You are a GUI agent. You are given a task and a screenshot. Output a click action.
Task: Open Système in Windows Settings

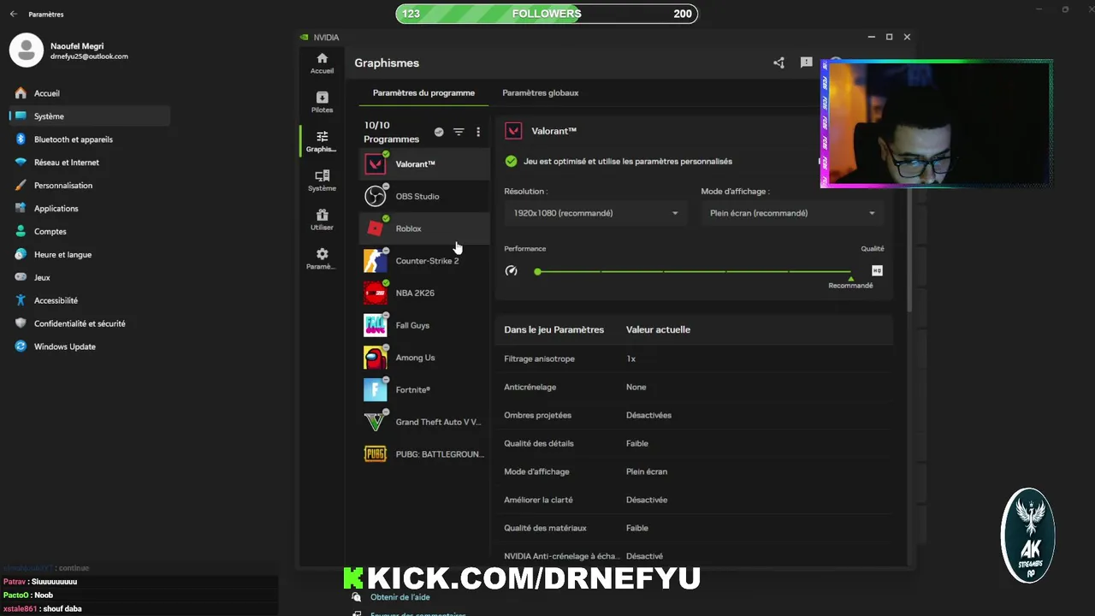tap(90, 116)
